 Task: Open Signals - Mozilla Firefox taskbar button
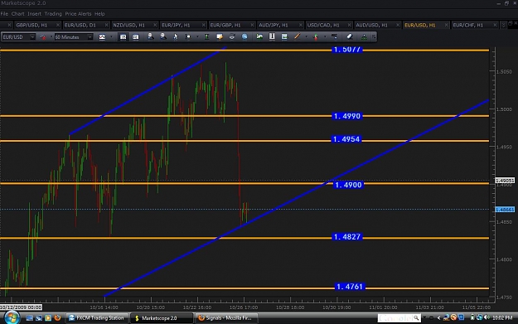click(226, 318)
